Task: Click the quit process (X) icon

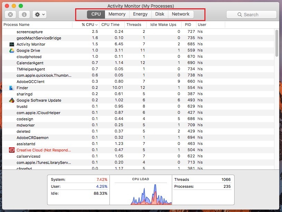Action: pyautogui.click(x=10, y=14)
